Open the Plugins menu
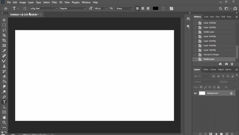 click(x=76, y=2)
